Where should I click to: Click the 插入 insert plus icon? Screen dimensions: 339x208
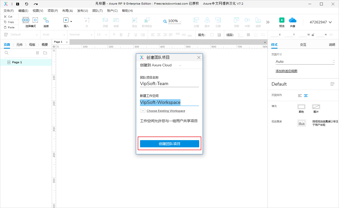pyautogui.click(x=66, y=20)
